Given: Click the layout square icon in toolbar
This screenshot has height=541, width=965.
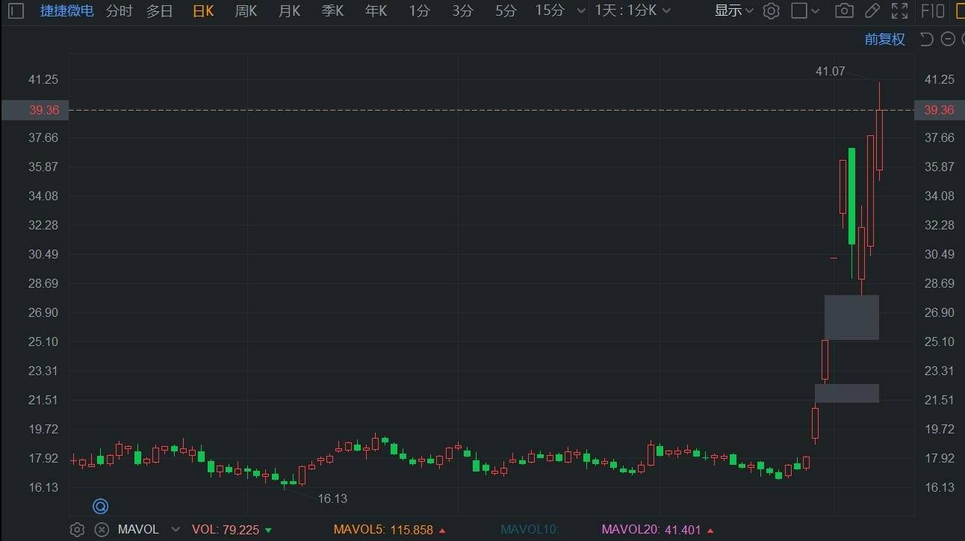Looking at the screenshot, I should point(799,11).
